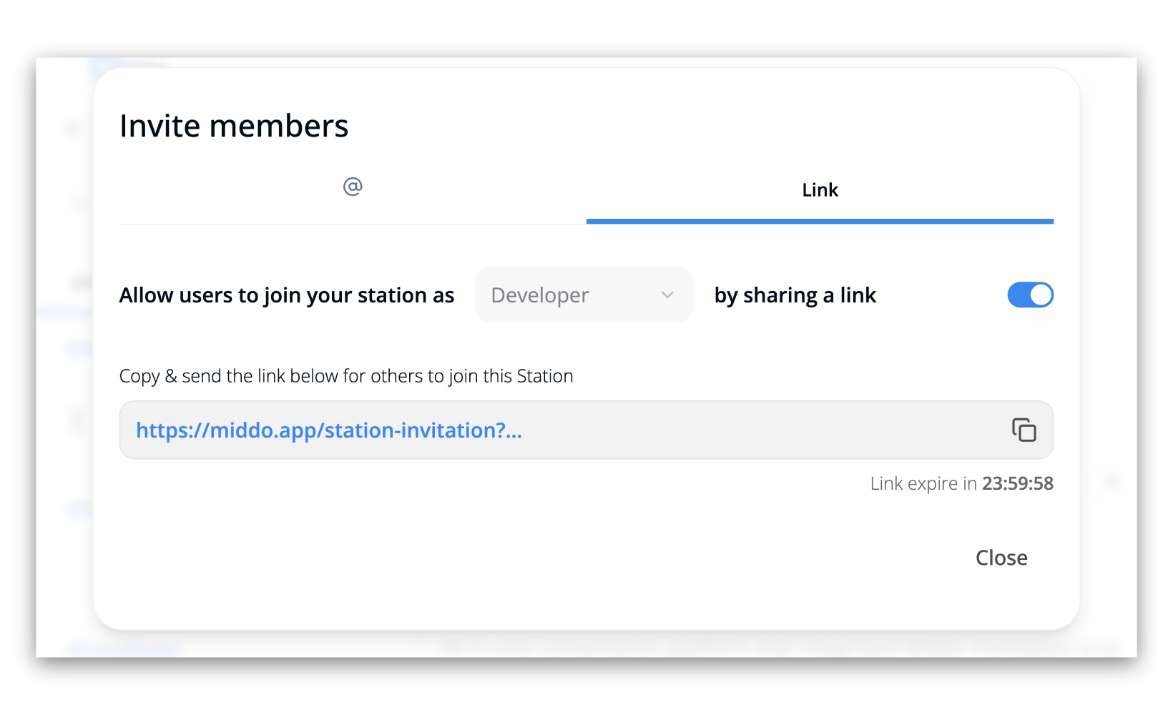Click the gray divider line under the @ tab
The width and height of the screenshot is (1173, 715).
tap(353, 225)
